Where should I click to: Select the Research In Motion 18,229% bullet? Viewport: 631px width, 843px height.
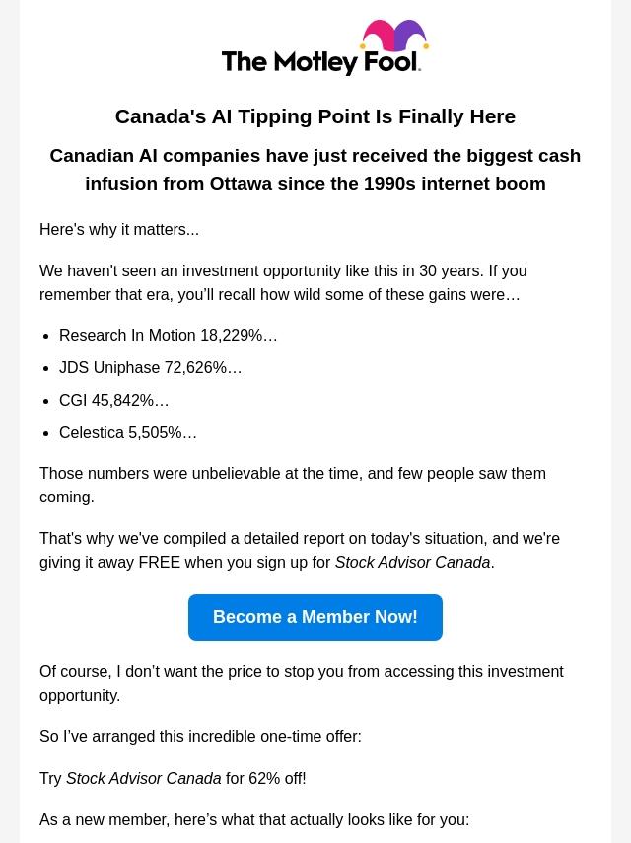(169, 335)
